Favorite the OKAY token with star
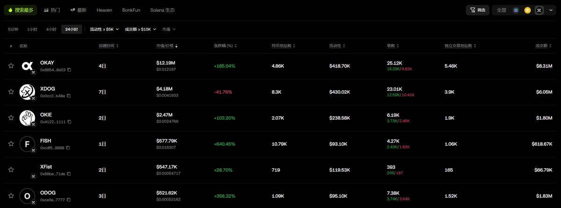This screenshot has width=561, height=208. click(x=11, y=66)
